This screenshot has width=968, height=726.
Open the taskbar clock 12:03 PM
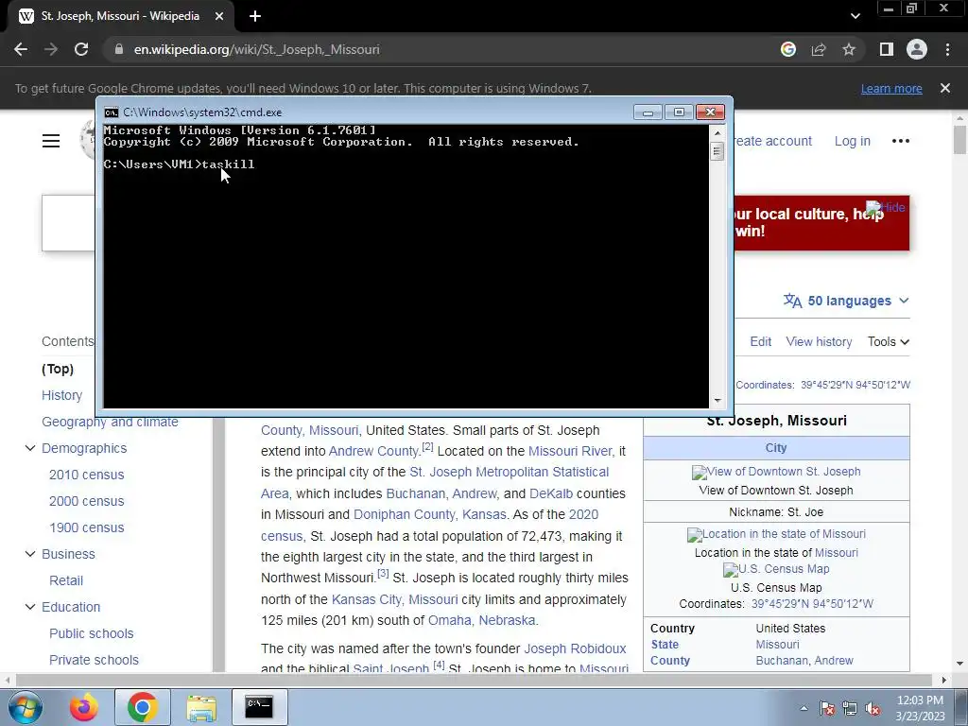(x=920, y=708)
